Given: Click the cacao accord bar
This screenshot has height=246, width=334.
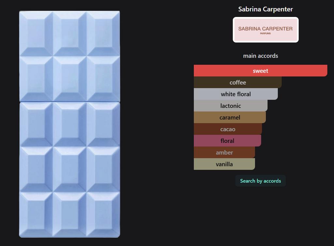Looking at the screenshot, I should click(x=228, y=129).
